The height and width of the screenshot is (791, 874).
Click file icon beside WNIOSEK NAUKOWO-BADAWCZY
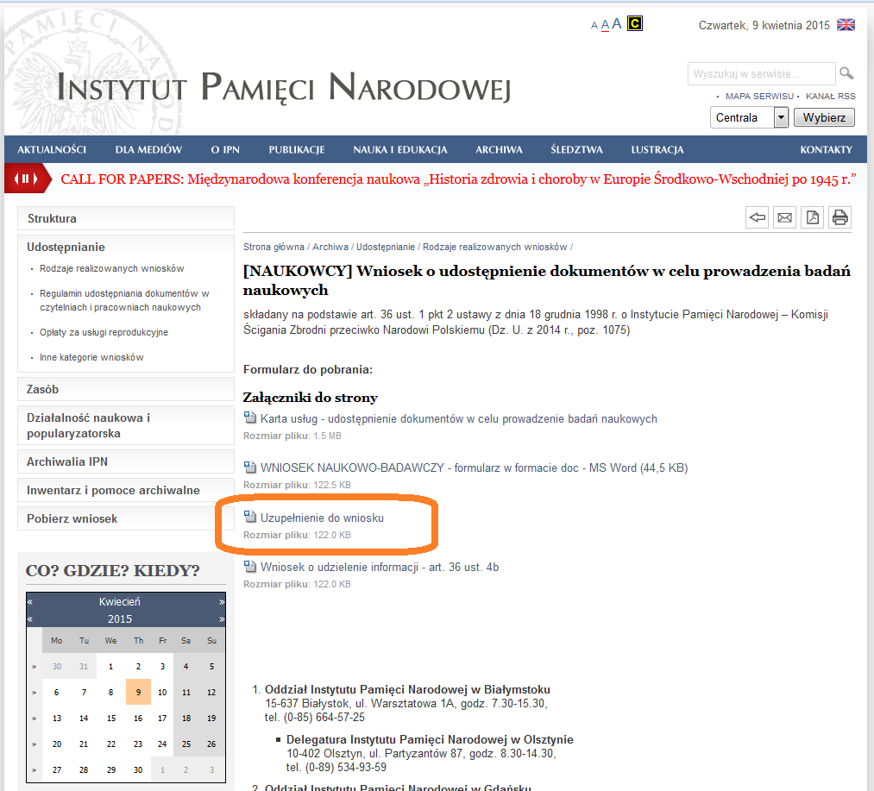[249, 467]
